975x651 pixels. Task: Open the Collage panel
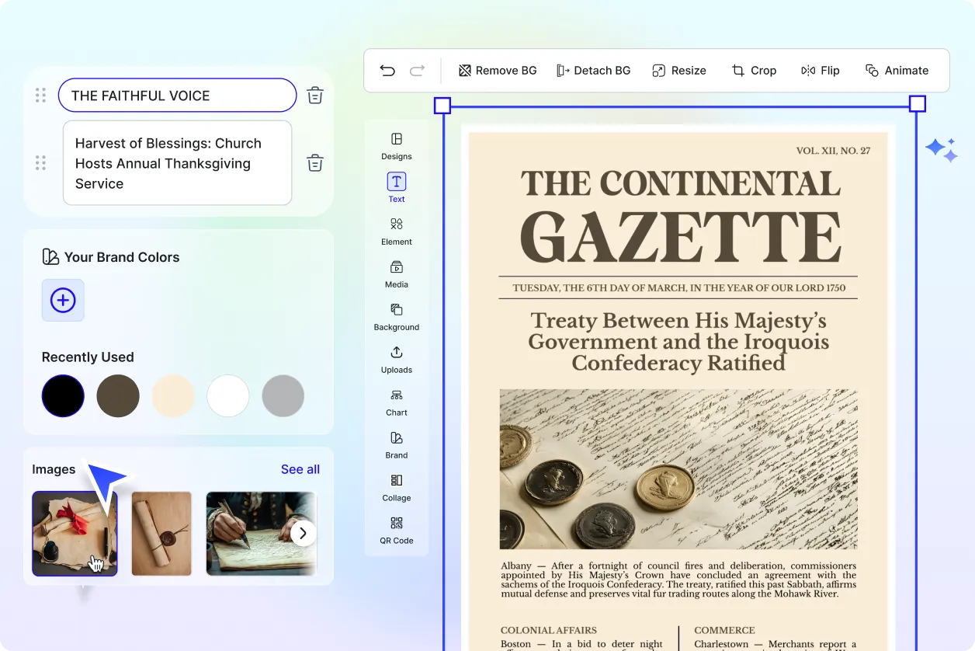tap(397, 487)
